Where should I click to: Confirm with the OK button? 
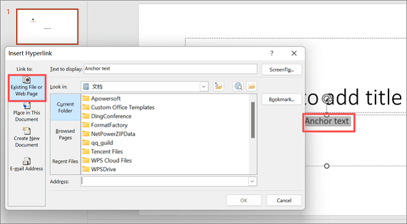[244, 200]
